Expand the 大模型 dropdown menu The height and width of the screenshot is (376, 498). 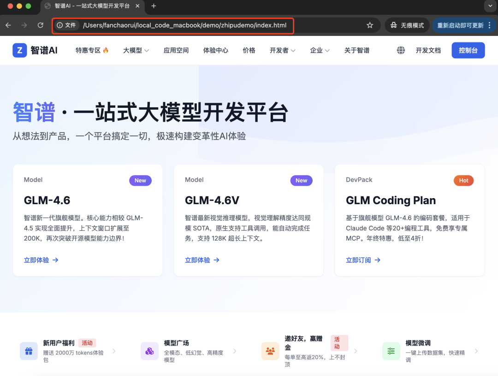(136, 50)
